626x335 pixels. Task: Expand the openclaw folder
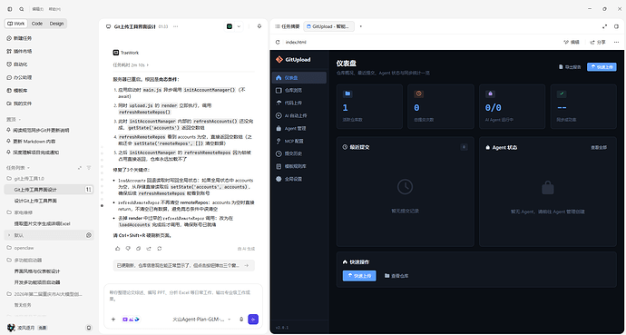pyautogui.click(x=23, y=248)
